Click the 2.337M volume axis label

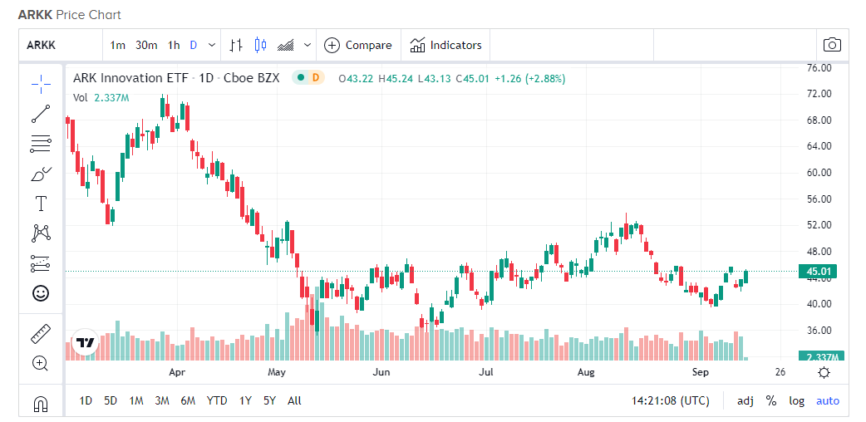pos(820,357)
